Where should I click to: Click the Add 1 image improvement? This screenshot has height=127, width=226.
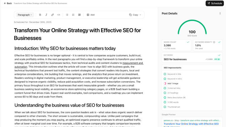(173, 84)
